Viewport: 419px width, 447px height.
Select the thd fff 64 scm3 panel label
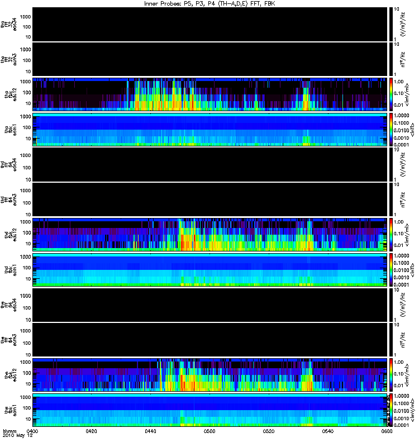click(9, 200)
